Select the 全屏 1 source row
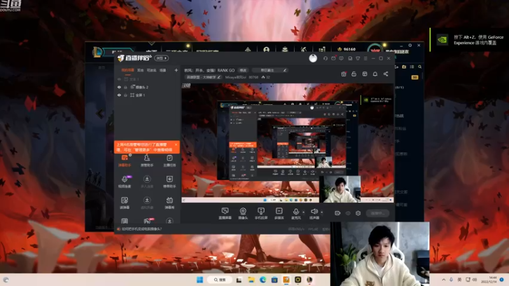The height and width of the screenshot is (286, 509). (x=147, y=95)
